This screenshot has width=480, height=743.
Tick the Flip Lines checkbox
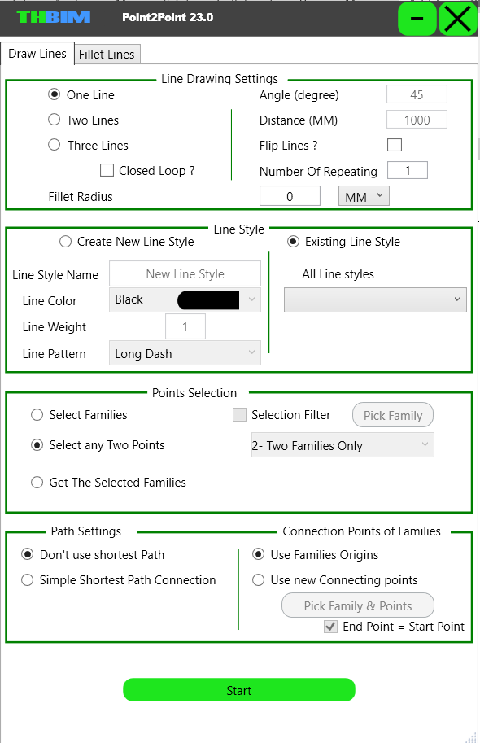395,145
